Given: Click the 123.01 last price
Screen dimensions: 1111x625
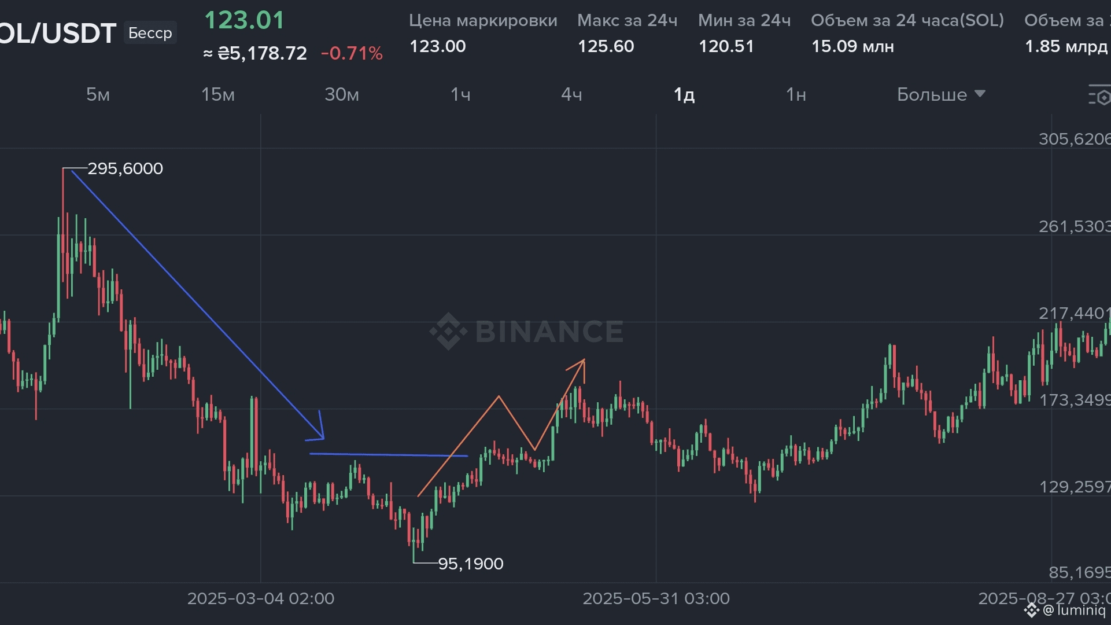Looking at the screenshot, I should (244, 20).
